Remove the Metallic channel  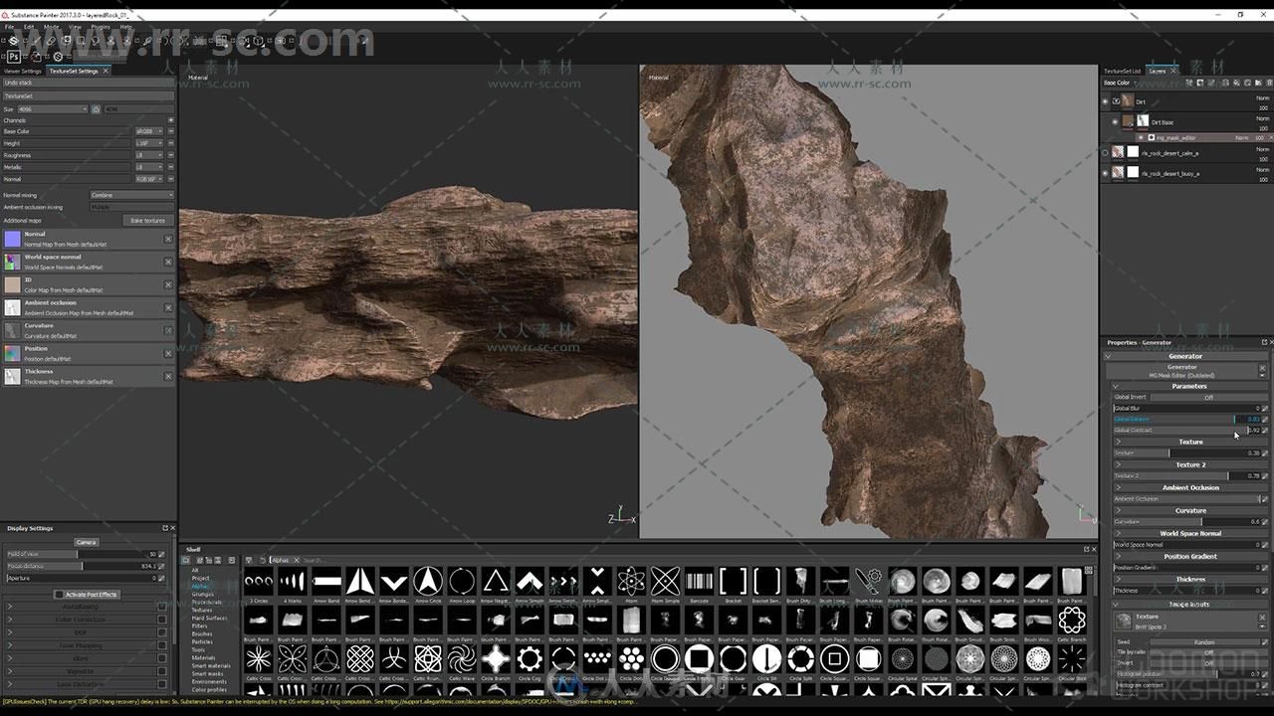tap(170, 167)
